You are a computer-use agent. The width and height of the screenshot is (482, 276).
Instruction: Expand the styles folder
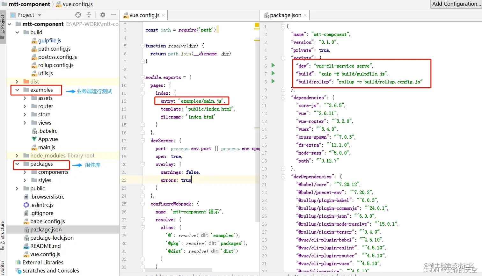pos(25,180)
